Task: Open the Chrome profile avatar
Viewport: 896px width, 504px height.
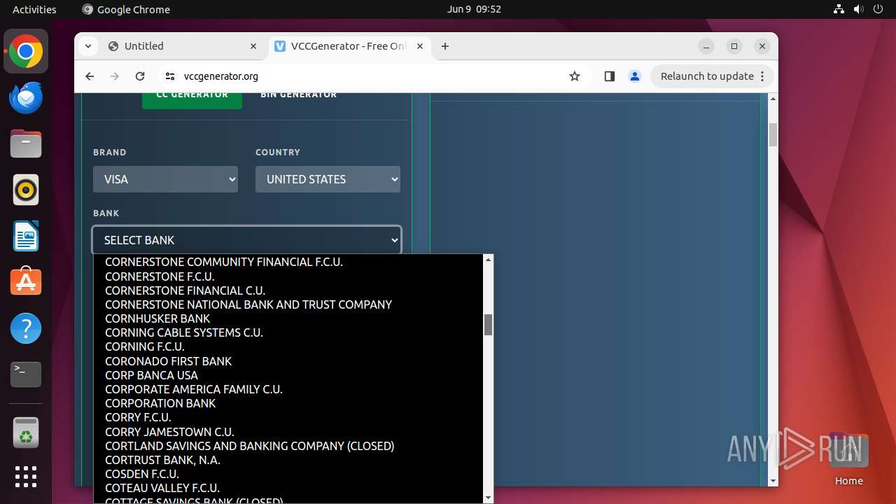Action: 635,76
